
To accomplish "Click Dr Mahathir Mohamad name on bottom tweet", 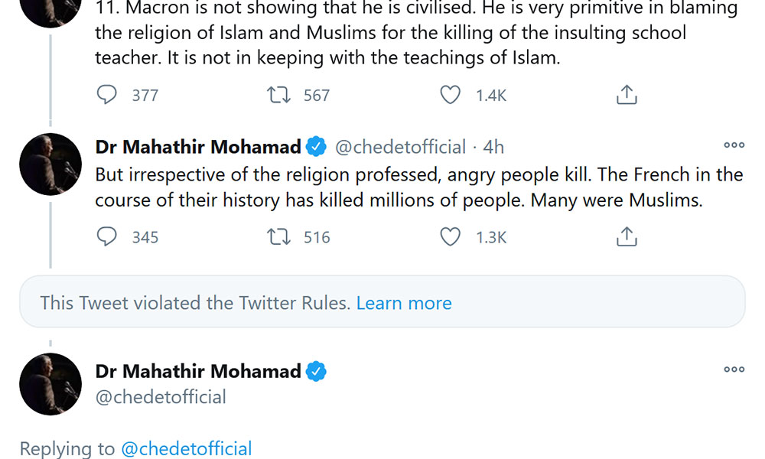I will [198, 371].
